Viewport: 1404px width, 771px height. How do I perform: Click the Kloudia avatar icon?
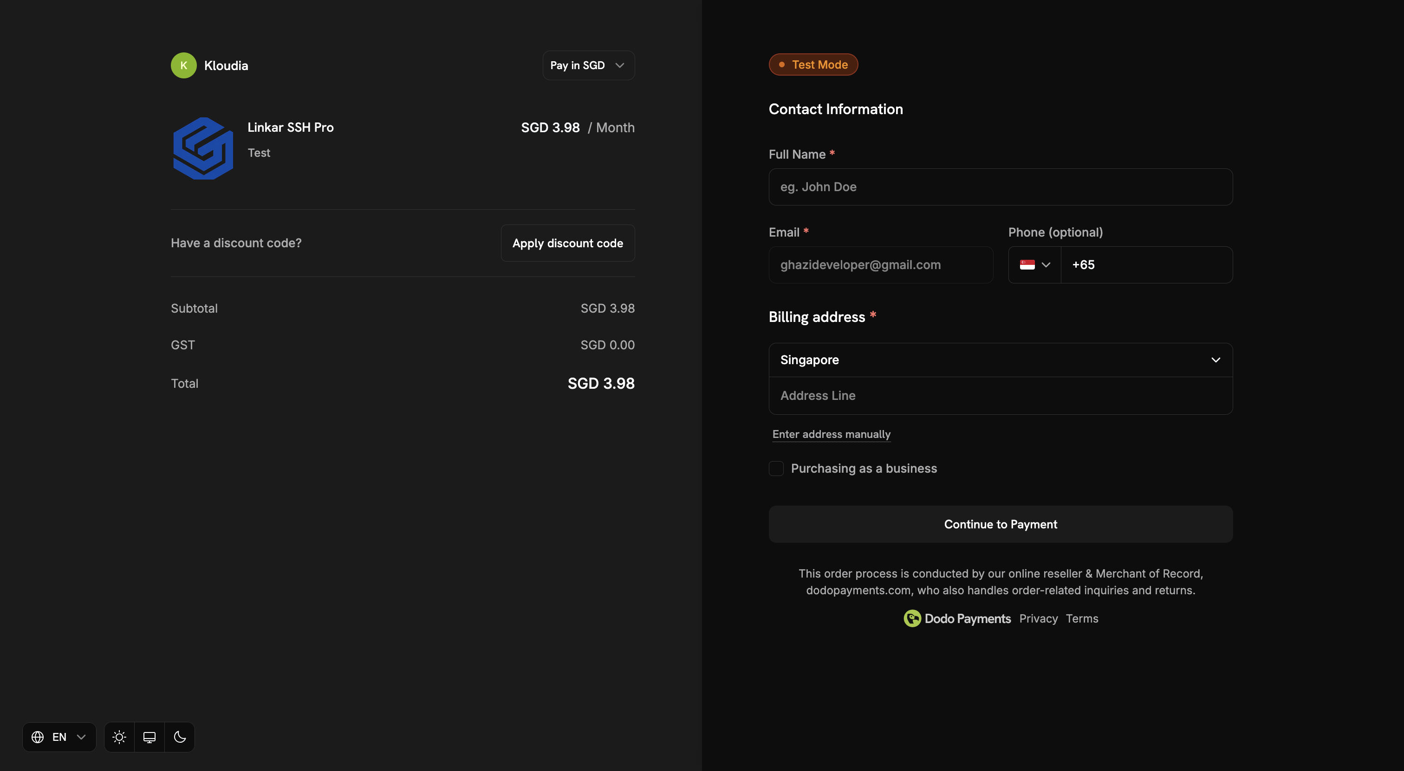[184, 65]
